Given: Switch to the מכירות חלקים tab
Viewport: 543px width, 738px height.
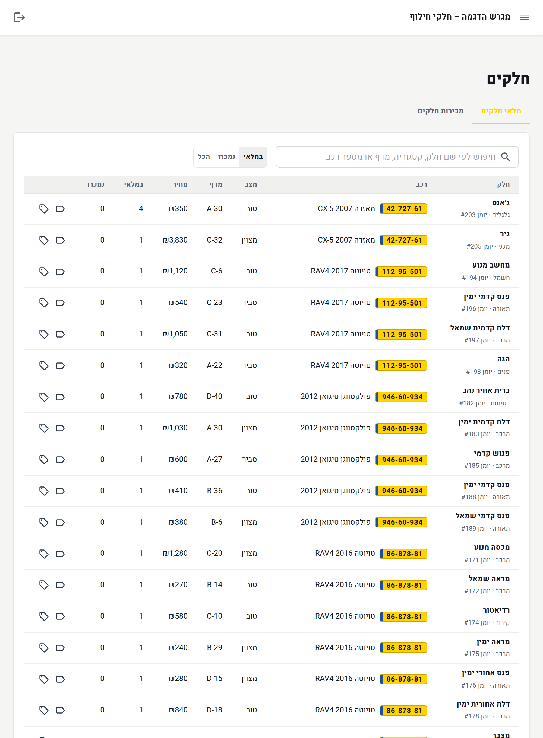Looking at the screenshot, I should tap(440, 111).
